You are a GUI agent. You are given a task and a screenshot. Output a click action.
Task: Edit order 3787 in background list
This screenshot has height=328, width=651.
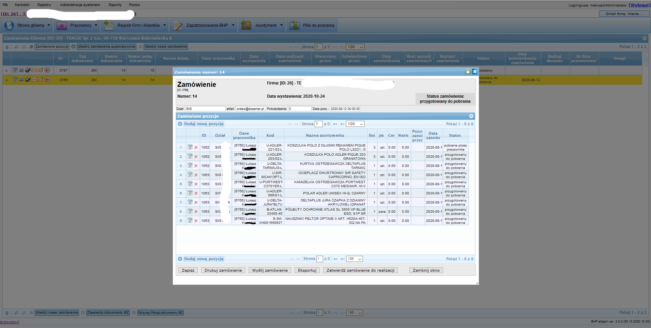[x=15, y=70]
